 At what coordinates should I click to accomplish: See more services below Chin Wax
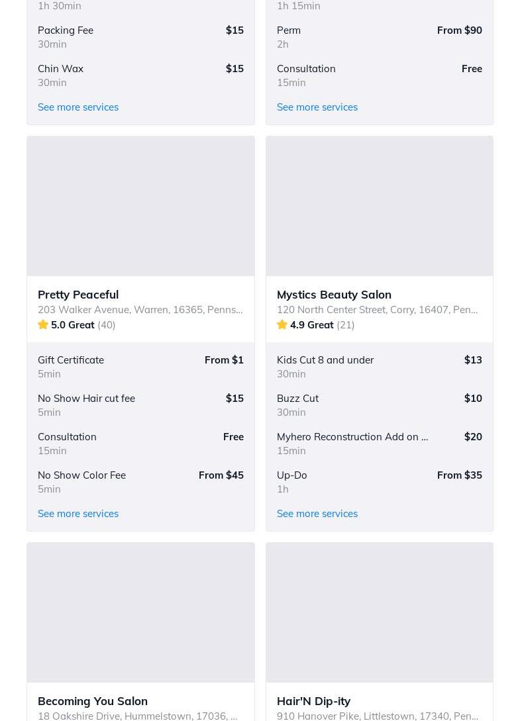tap(78, 107)
